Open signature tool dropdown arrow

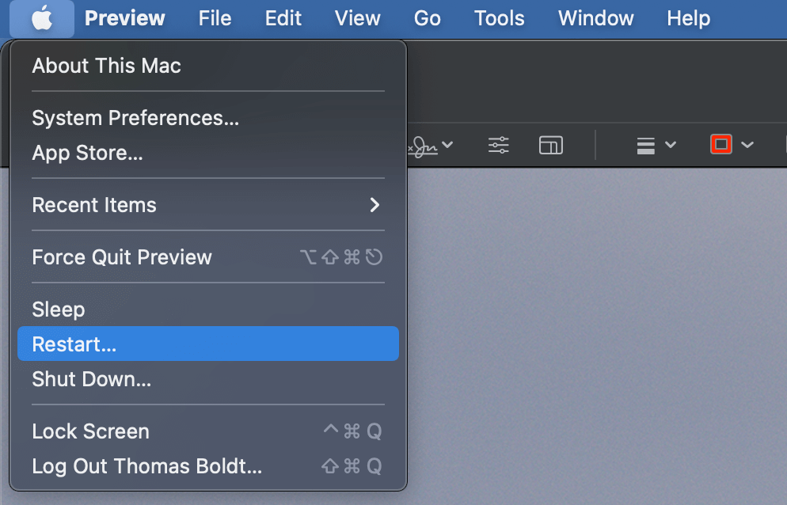[447, 145]
